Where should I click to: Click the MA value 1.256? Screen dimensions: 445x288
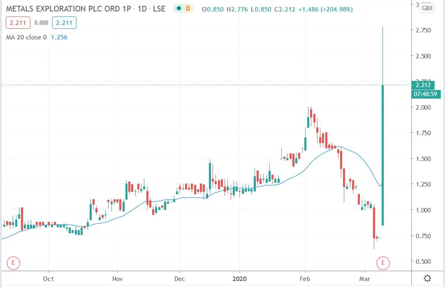(59, 37)
